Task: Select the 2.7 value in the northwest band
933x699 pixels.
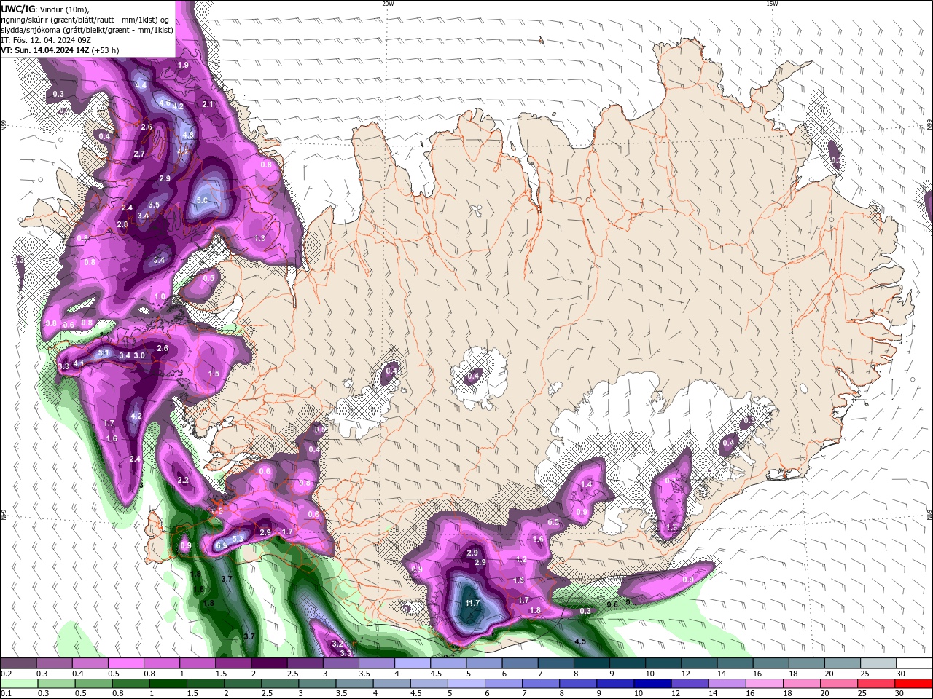Action: [x=140, y=154]
